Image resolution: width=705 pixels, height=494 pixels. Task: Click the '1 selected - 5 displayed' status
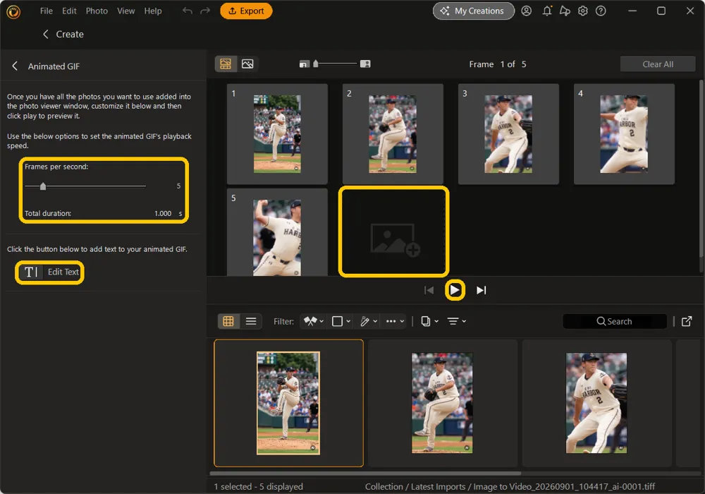click(259, 486)
